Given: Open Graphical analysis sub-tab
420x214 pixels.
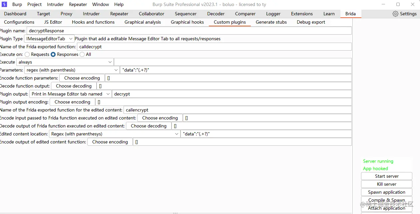Looking at the screenshot, I should [x=143, y=22].
